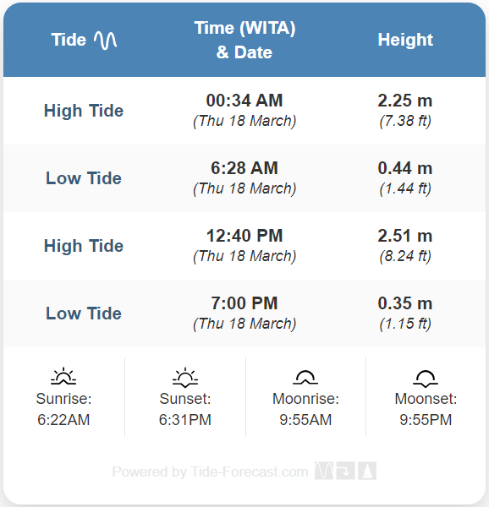Select the Height column header
Screen dimensions: 489x507
[405, 40]
